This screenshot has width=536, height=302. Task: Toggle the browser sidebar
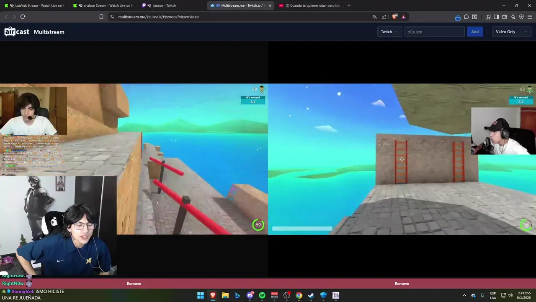[x=496, y=17]
